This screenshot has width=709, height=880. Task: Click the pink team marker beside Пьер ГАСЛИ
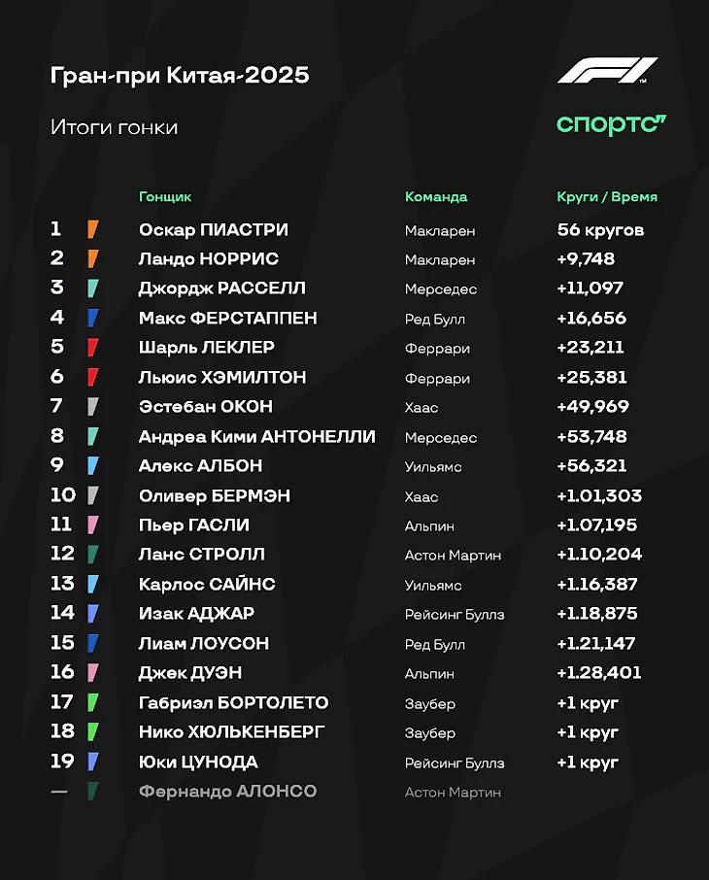point(93,525)
